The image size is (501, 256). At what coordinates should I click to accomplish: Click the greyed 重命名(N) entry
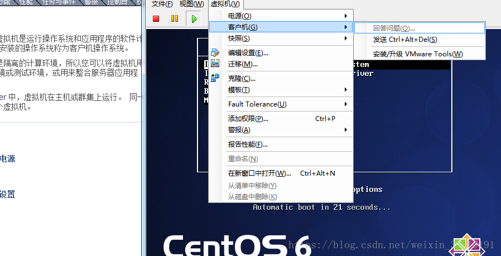coord(281,159)
